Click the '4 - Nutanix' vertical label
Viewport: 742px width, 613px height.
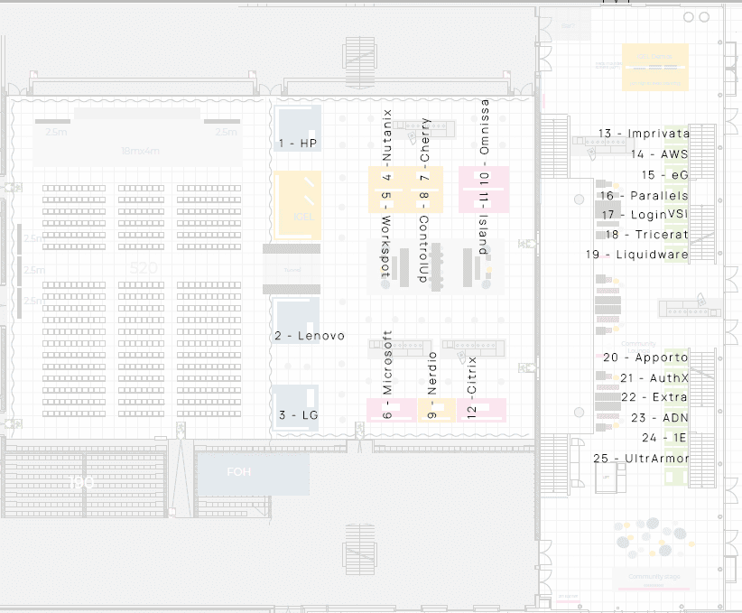click(x=387, y=144)
